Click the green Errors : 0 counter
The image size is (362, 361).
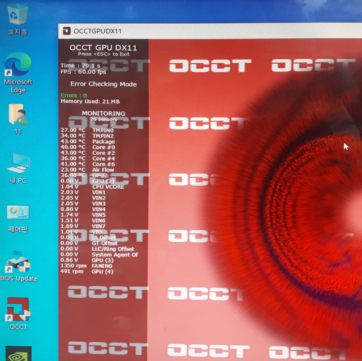74,95
